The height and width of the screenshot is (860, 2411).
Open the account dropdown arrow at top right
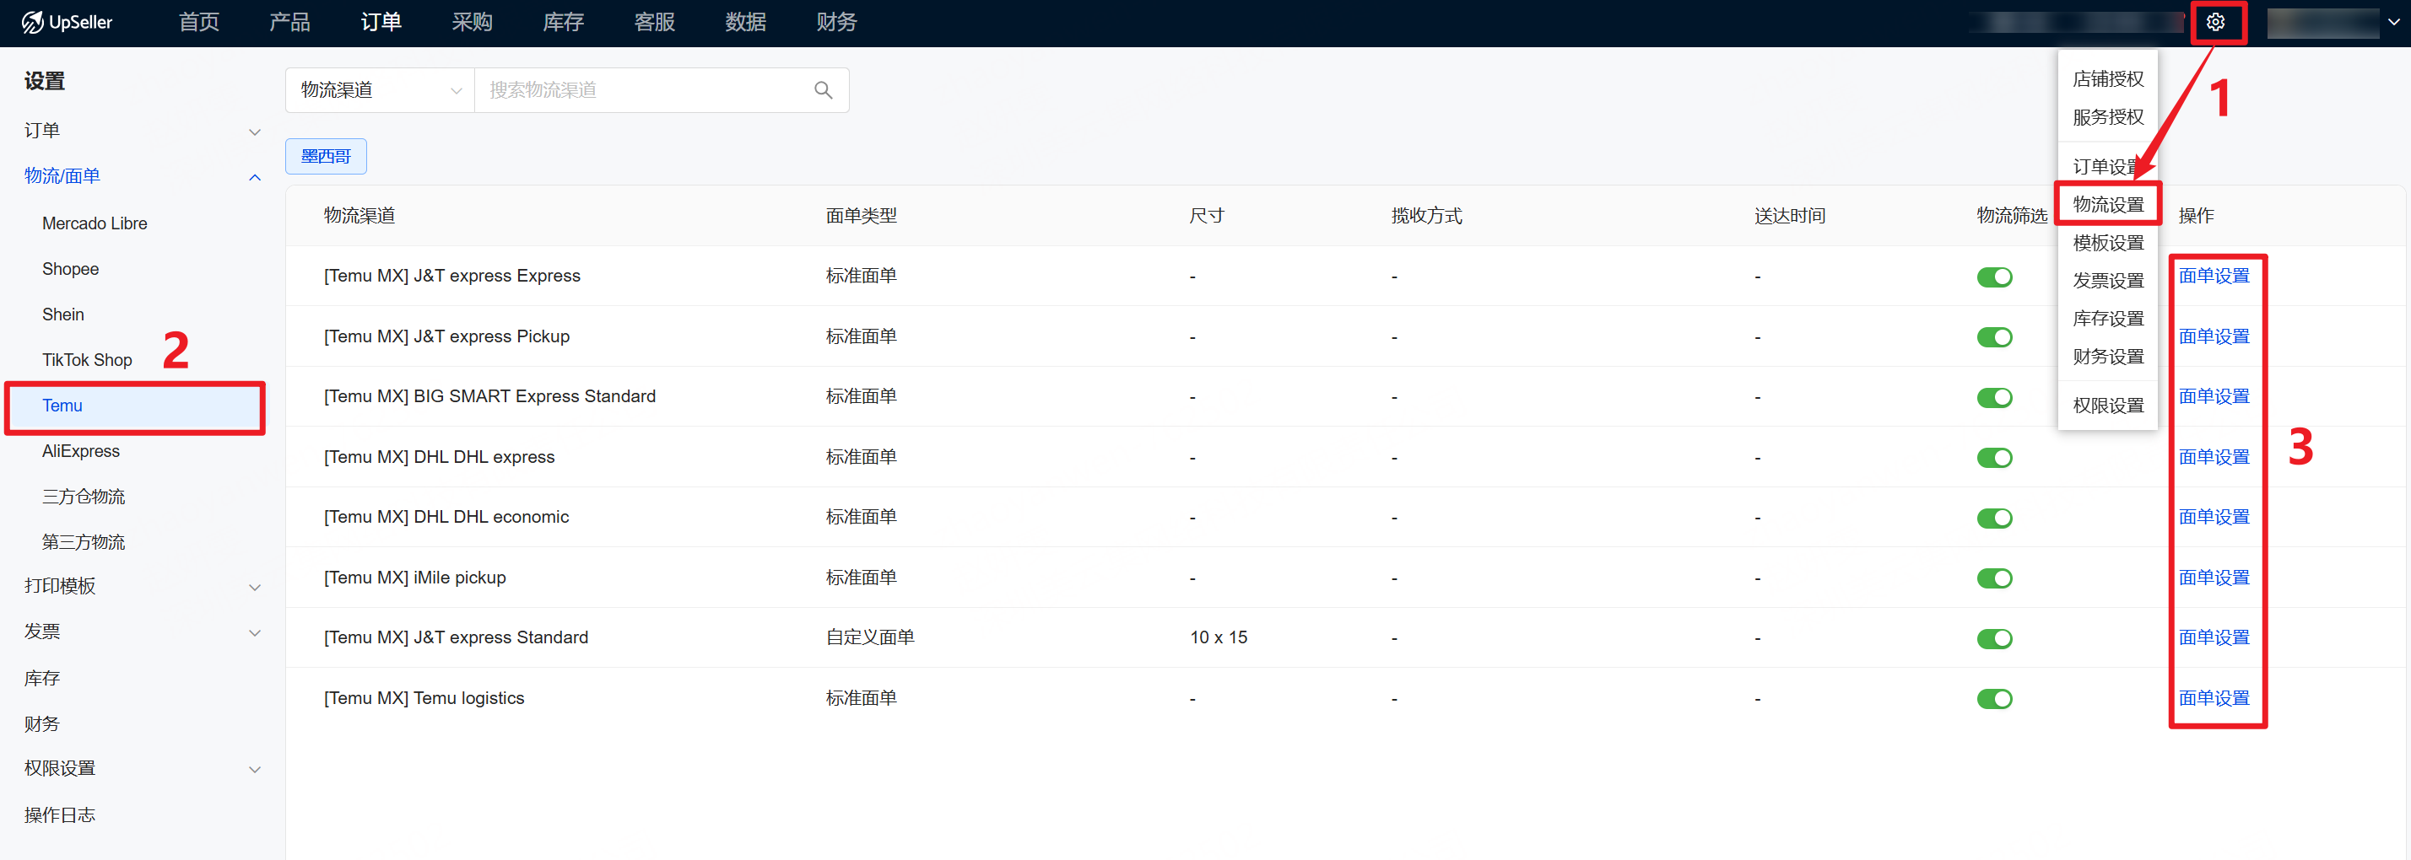pos(2392,23)
